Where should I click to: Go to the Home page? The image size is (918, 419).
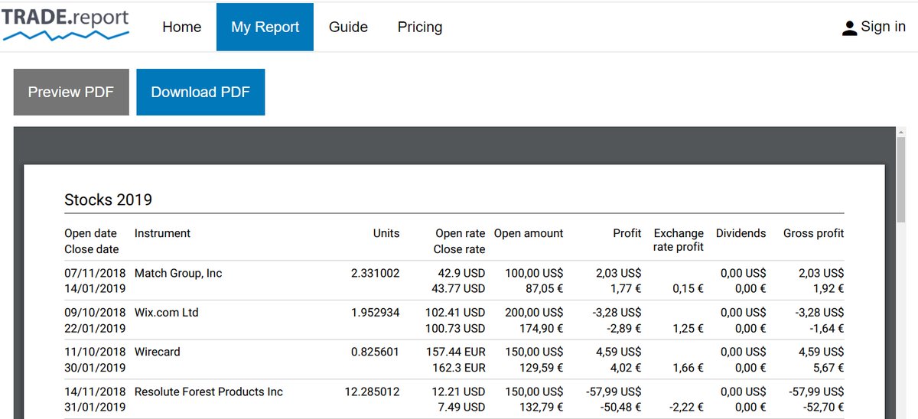(182, 28)
